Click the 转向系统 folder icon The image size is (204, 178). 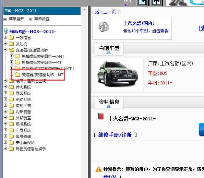click(11, 87)
